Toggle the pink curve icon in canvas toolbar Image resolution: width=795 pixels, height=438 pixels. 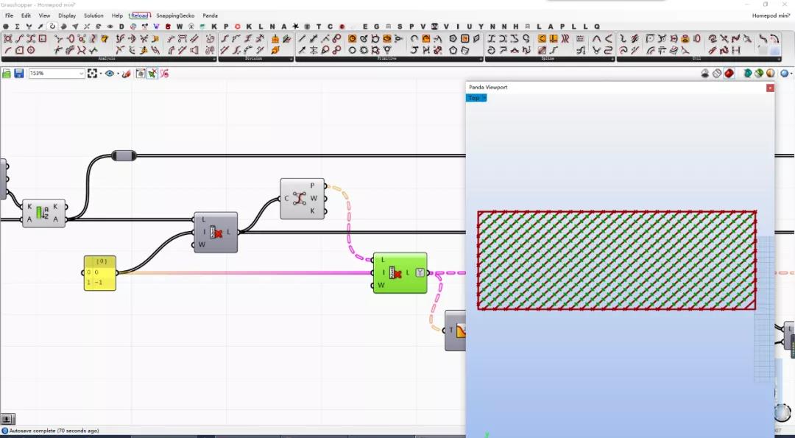click(x=164, y=74)
